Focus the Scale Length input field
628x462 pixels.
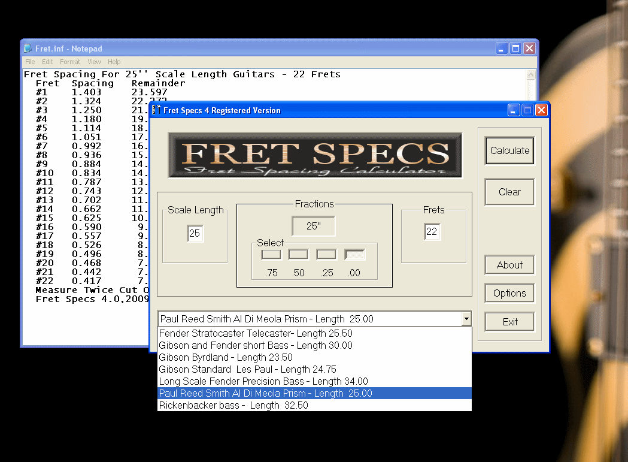coord(195,234)
